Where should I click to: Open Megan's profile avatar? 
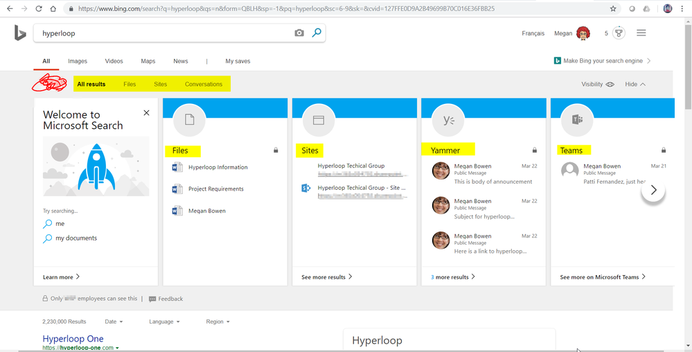[x=583, y=33]
